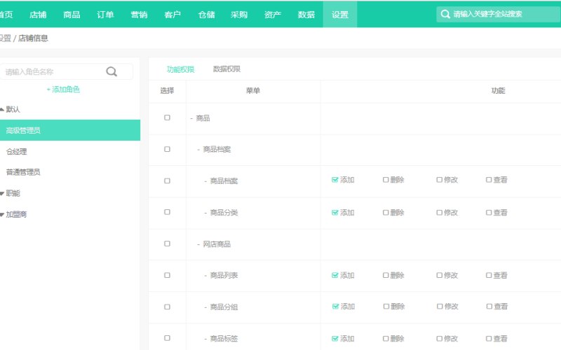The height and width of the screenshot is (350, 561).
Task: Go to 数据 in the top navigation
Action: click(306, 15)
